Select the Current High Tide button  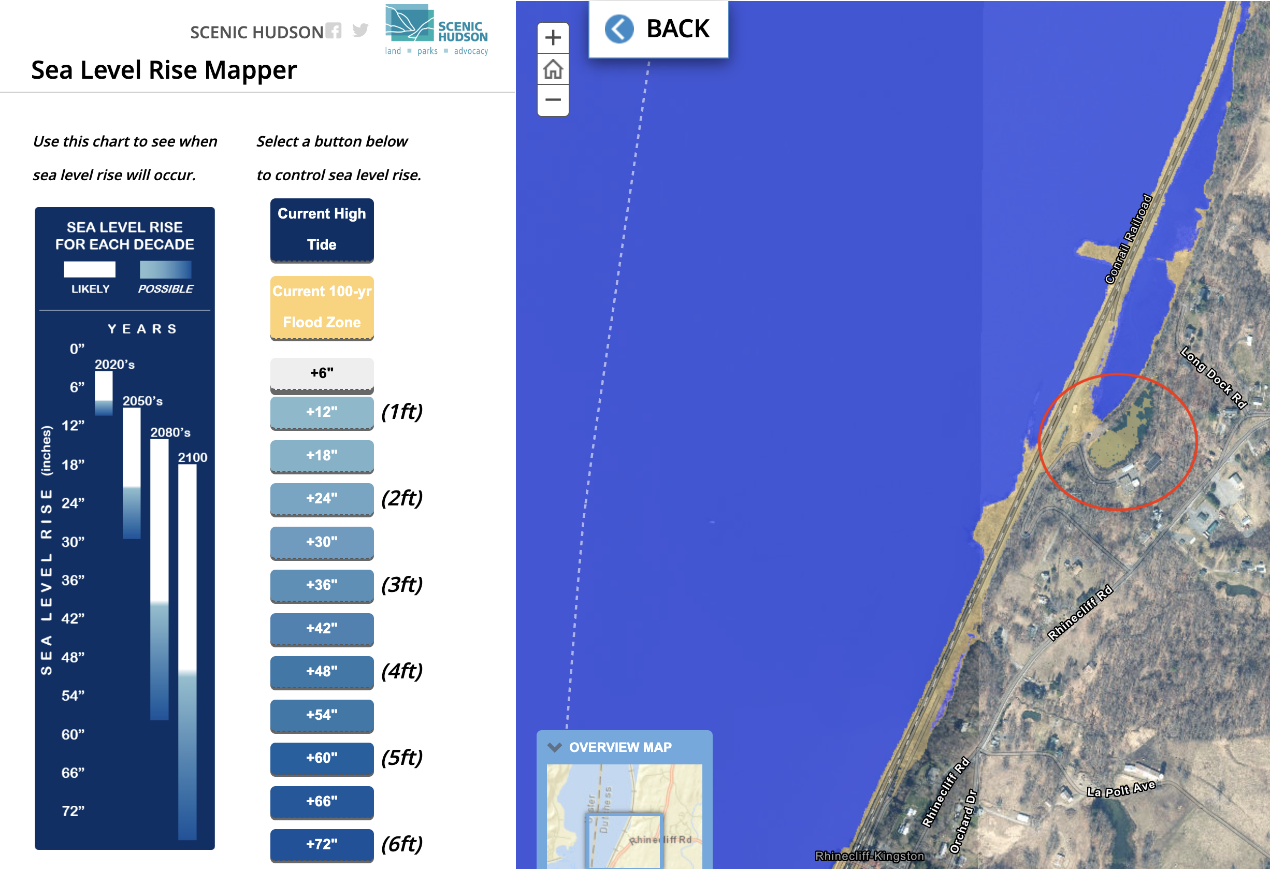click(x=322, y=229)
